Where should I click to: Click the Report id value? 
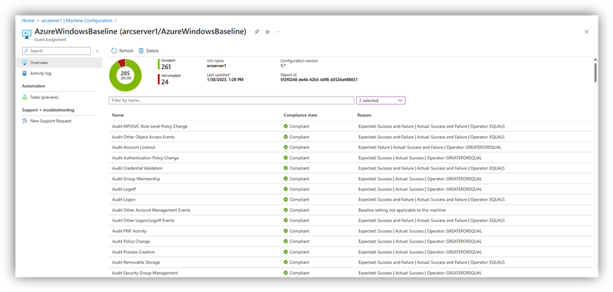coord(319,80)
